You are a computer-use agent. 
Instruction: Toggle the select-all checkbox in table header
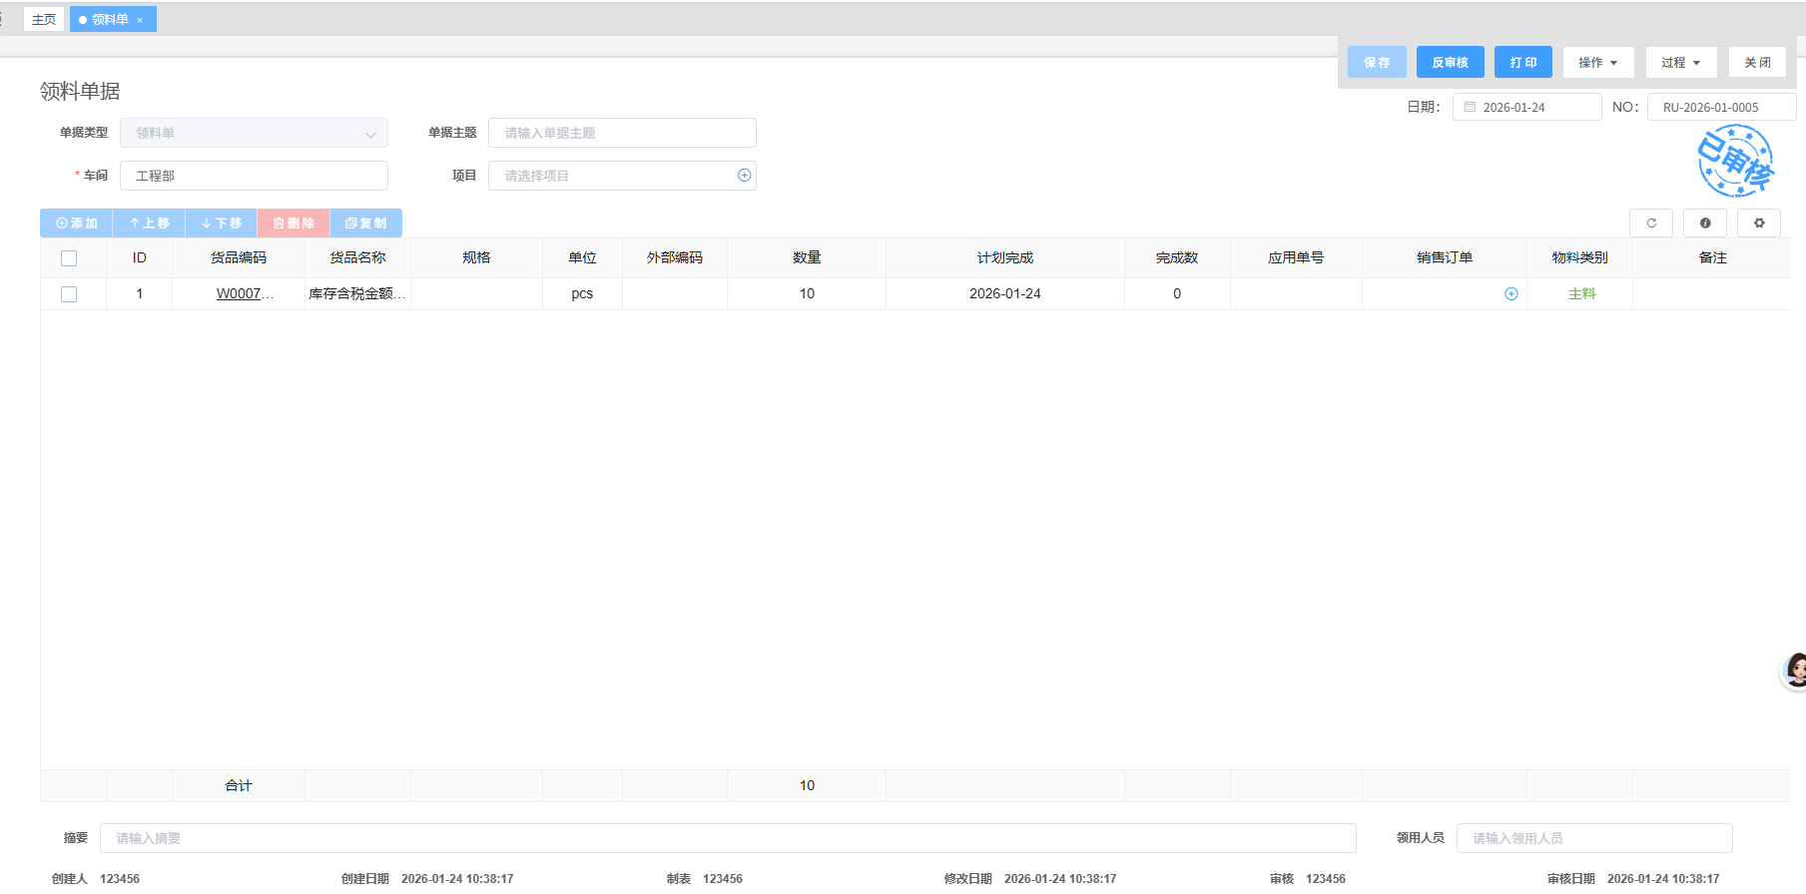(x=69, y=258)
